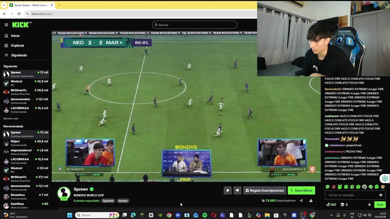Select the Spreen Stream browser tab
This screenshot has height=219, width=390.
(x=30, y=5)
